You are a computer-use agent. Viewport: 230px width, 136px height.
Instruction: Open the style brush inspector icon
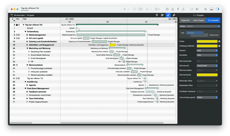[168, 15]
